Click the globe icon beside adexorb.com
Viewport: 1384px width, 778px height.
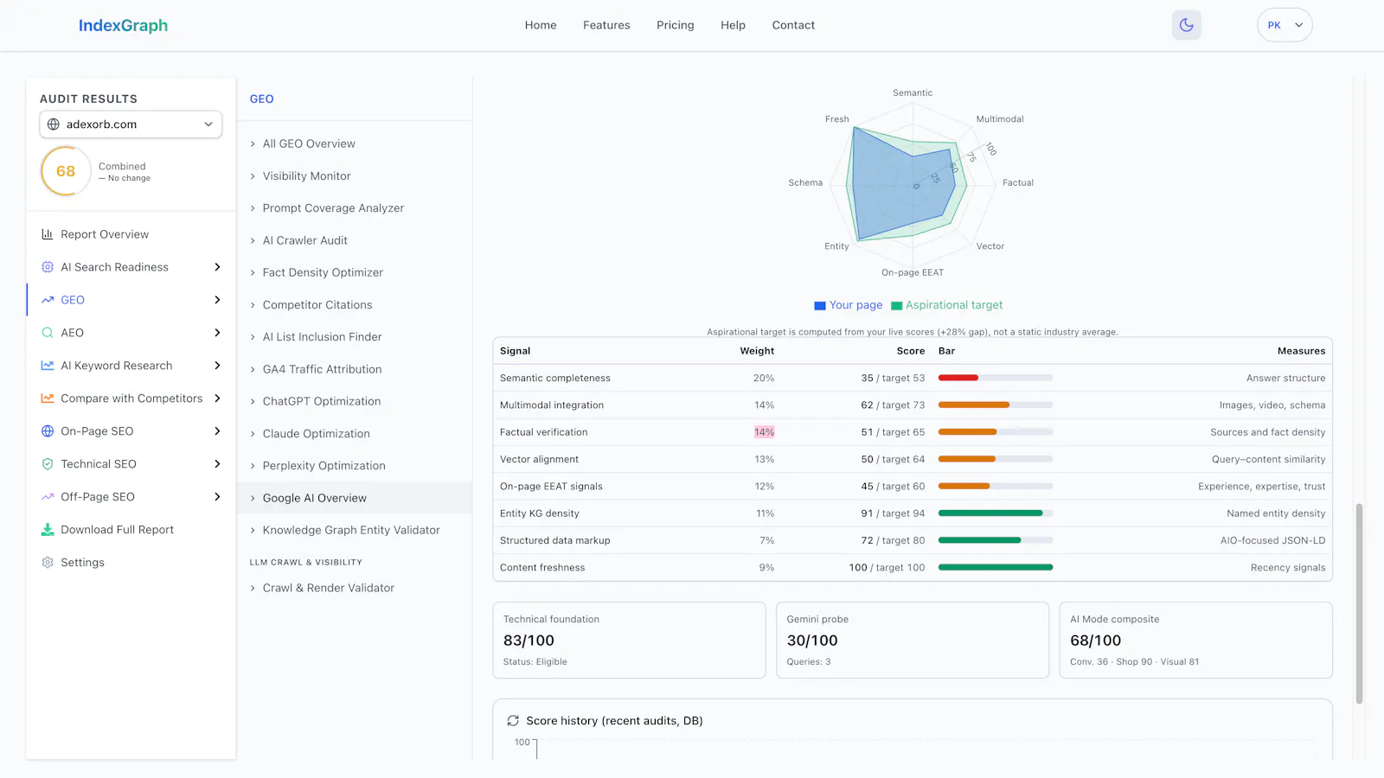pyautogui.click(x=54, y=124)
